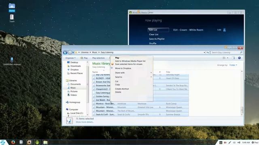The width and height of the screenshot is (259, 145).
Task: Sort by the Title column header
Action: [168, 72]
